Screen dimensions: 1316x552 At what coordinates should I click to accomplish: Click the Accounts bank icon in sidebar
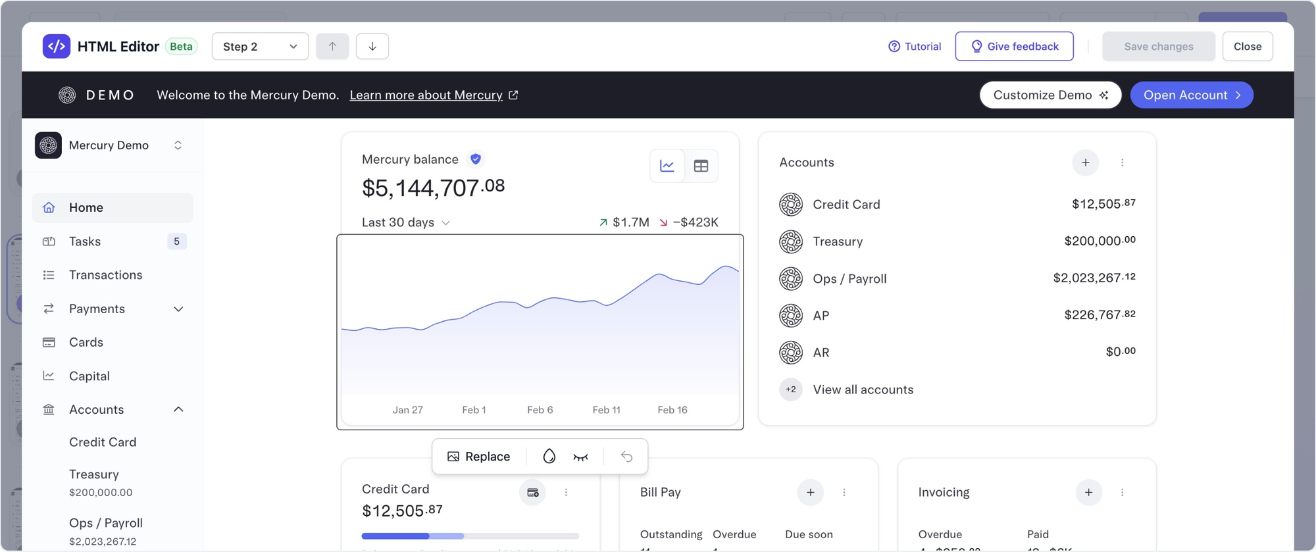pyautogui.click(x=49, y=409)
